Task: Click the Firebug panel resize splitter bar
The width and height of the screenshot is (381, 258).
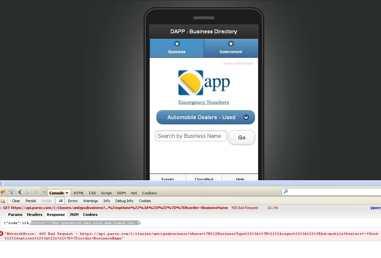Action: pos(201,183)
